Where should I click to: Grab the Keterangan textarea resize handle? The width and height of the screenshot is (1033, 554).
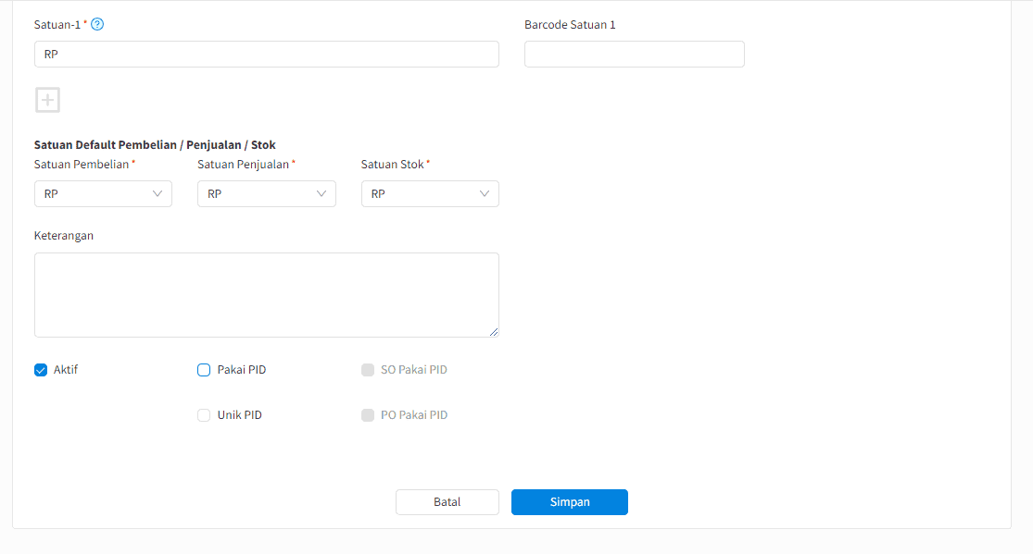pos(494,332)
